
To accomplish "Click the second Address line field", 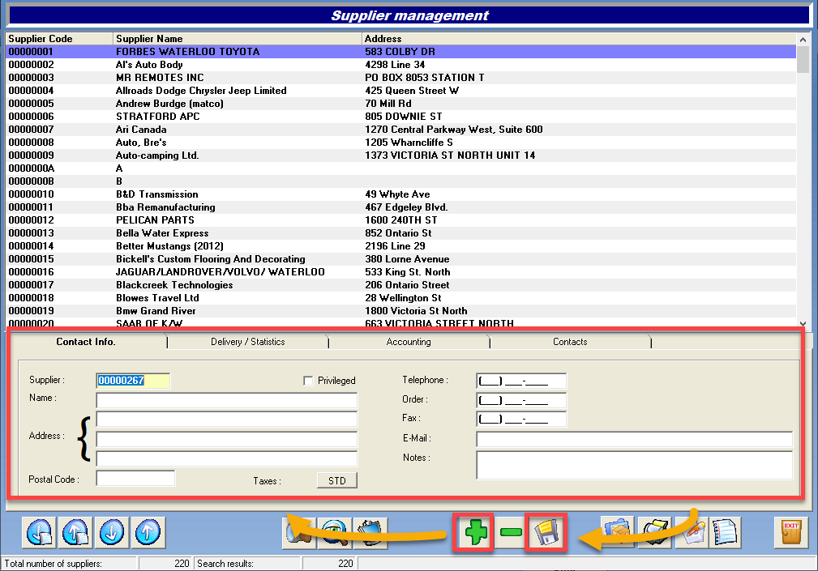I will (x=226, y=439).
